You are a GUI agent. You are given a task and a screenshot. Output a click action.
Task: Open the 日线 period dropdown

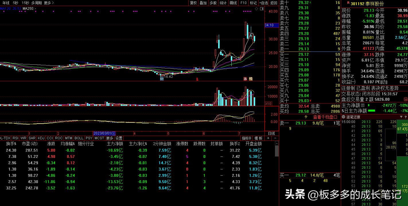(272, 133)
